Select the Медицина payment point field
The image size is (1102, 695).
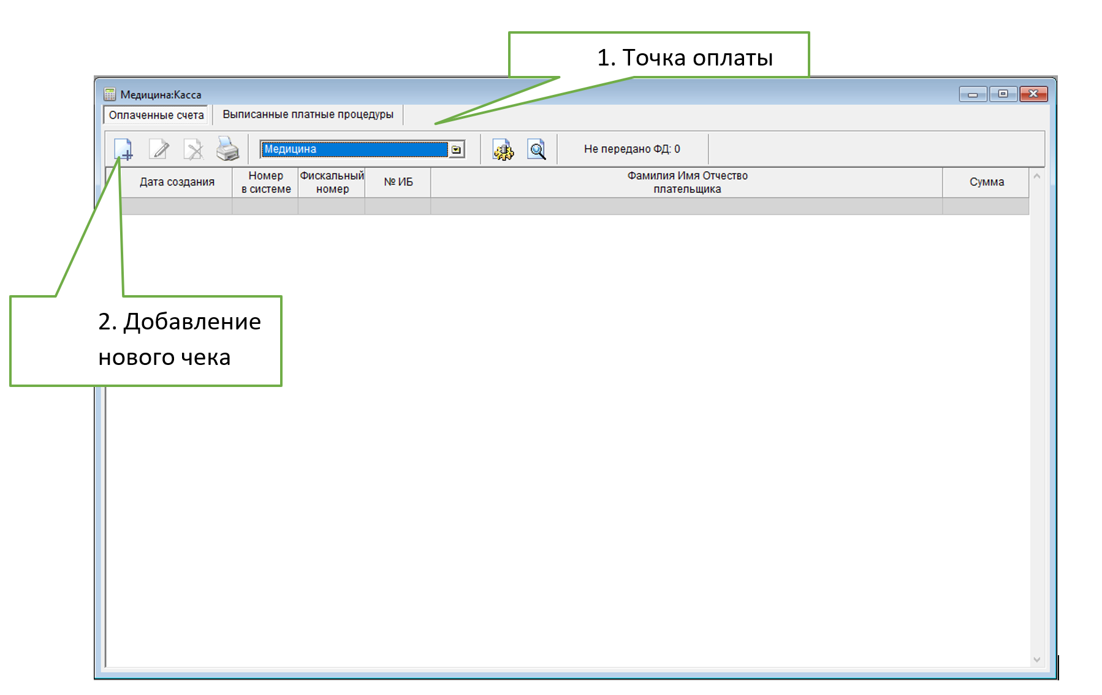click(354, 149)
